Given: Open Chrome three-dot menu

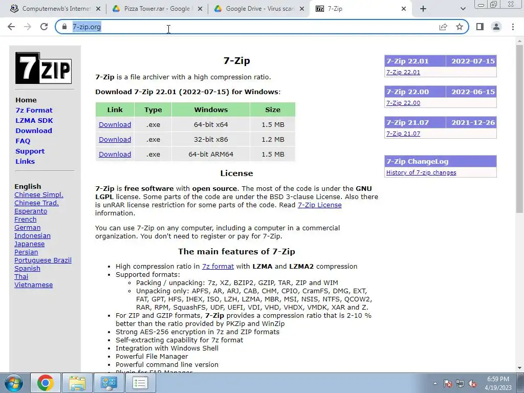Looking at the screenshot, I should (x=513, y=27).
